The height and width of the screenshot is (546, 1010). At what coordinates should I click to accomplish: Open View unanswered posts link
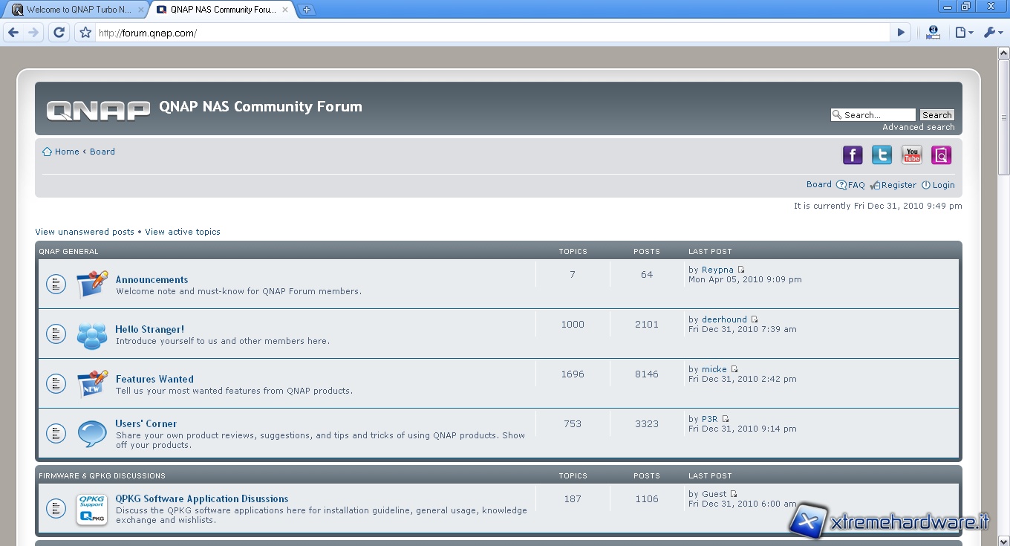85,232
